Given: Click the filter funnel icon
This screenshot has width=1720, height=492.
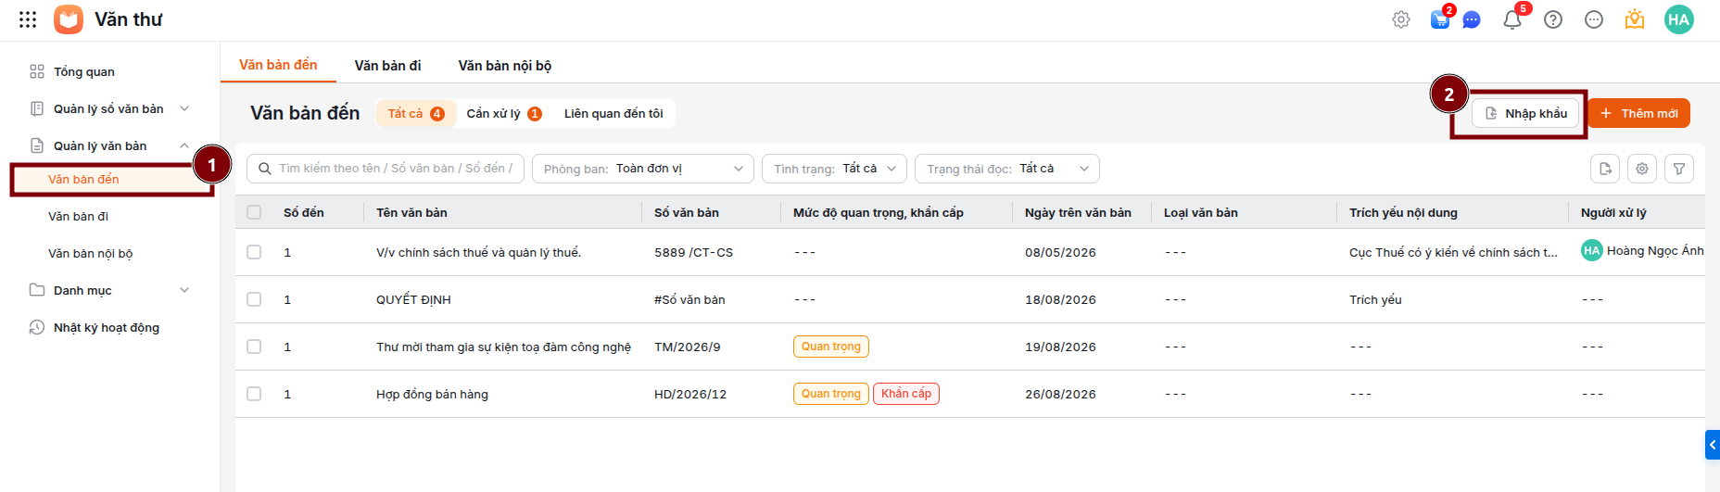Looking at the screenshot, I should (1679, 169).
